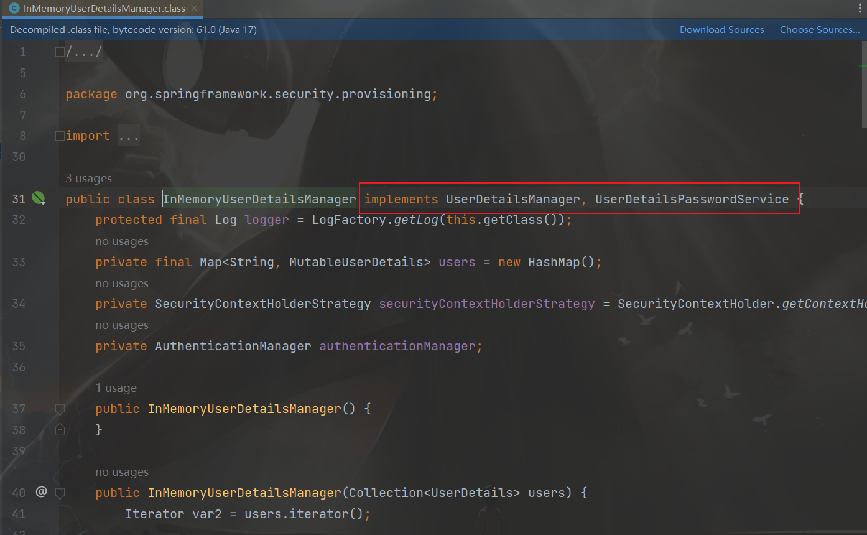This screenshot has width=867, height=535.
Task: Click the @ gutter icon on line 40
Action: [41, 492]
